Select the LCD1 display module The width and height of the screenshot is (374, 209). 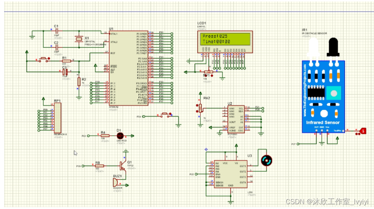tap(225, 42)
